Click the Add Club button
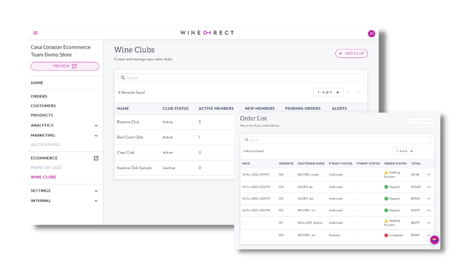This screenshot has width=468, height=277. tap(351, 53)
